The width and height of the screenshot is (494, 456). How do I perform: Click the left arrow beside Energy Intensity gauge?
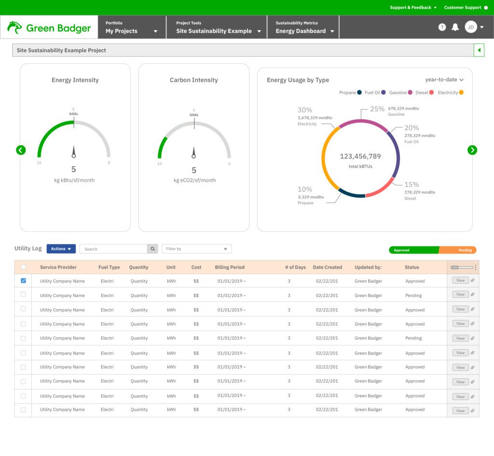click(x=21, y=150)
